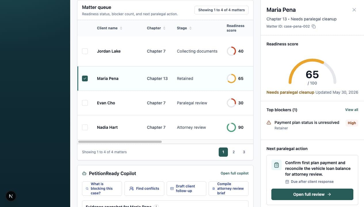The width and height of the screenshot is (364, 207).
Task: Click the Updated May 30, 2026 text
Action: click(337, 92)
